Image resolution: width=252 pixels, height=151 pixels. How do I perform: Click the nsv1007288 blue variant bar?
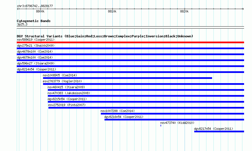tap(172, 114)
